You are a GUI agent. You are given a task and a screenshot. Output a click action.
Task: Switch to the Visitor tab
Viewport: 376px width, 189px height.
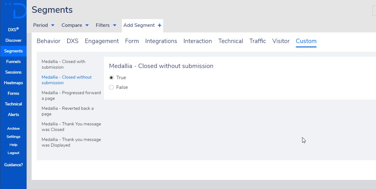point(281,41)
